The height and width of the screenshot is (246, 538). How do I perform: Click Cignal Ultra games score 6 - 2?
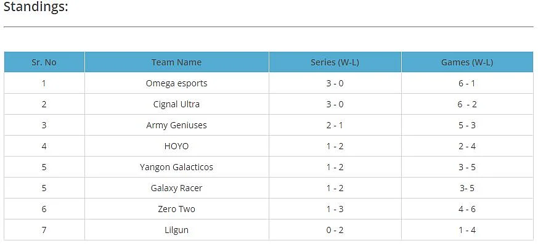click(467, 104)
